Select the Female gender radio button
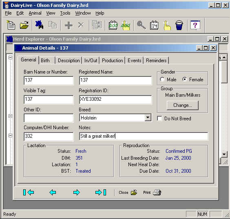The height and width of the screenshot is (219, 230). click(x=184, y=79)
